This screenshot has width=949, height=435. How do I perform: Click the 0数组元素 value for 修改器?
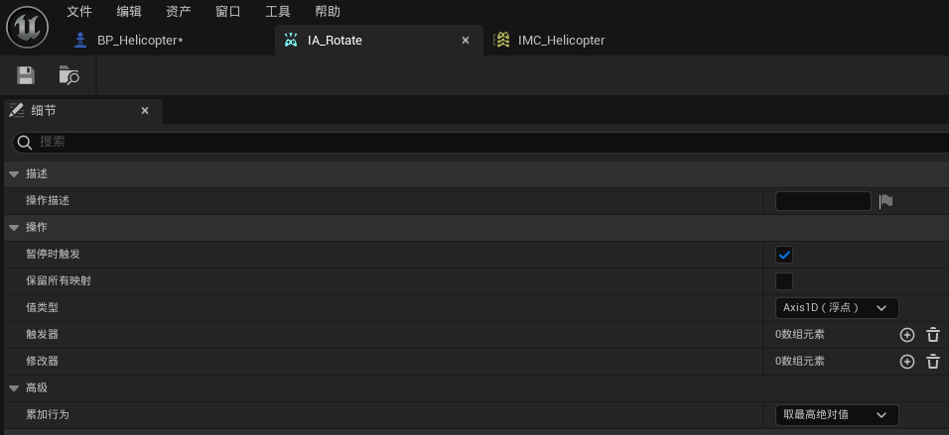click(799, 362)
